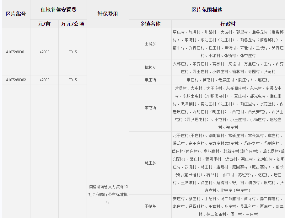Click the 元/亩 sub-header
285x218 pixels.
(x=44, y=24)
